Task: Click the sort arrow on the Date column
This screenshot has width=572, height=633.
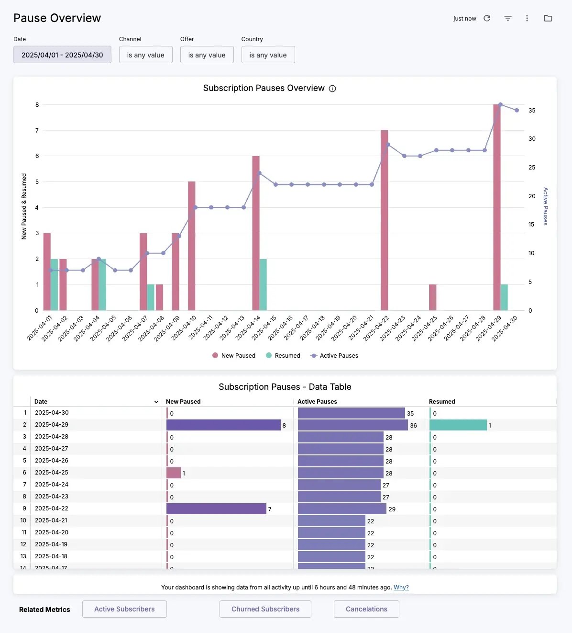Action: point(155,402)
